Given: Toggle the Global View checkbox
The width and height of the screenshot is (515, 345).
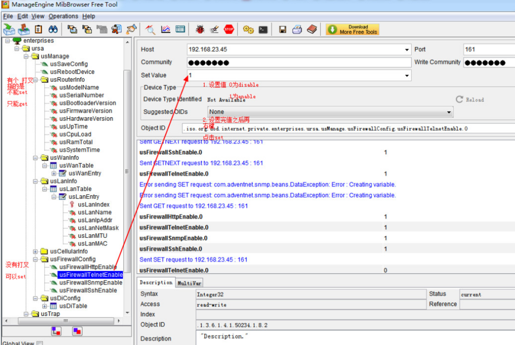Looking at the screenshot, I should pos(40,343).
